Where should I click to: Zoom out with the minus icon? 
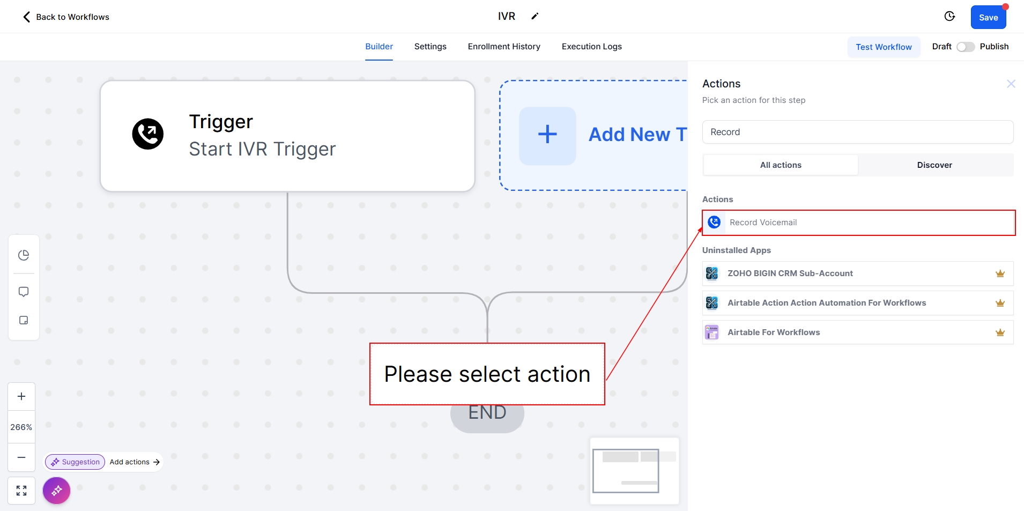(x=21, y=457)
